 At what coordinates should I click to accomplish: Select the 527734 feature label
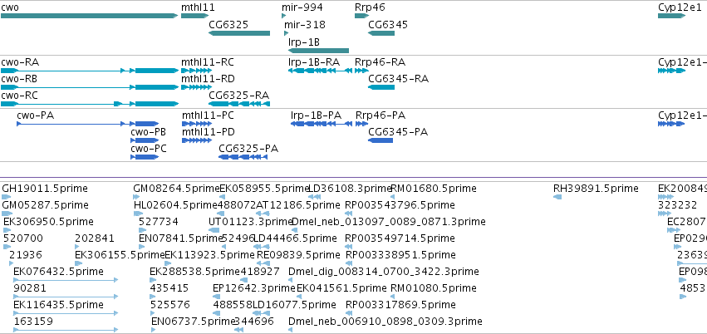(158, 222)
